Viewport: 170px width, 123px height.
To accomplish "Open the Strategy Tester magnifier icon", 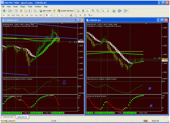I will pos(35,11).
